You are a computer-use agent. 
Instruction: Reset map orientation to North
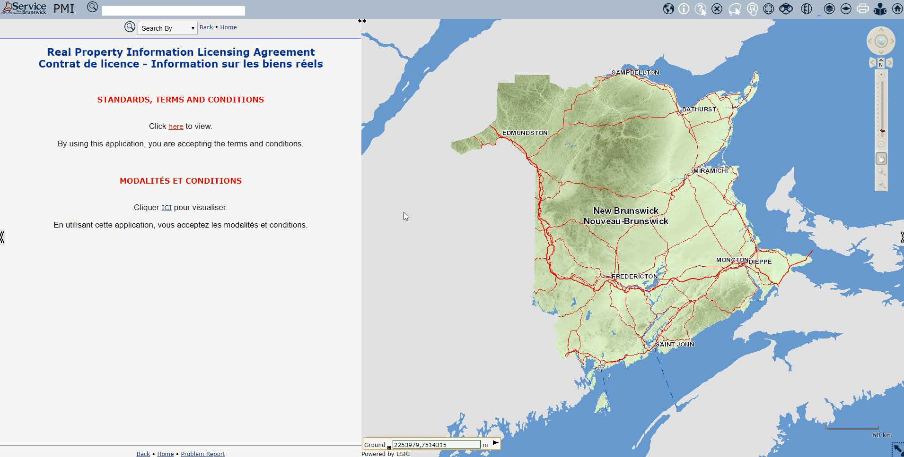[881, 63]
